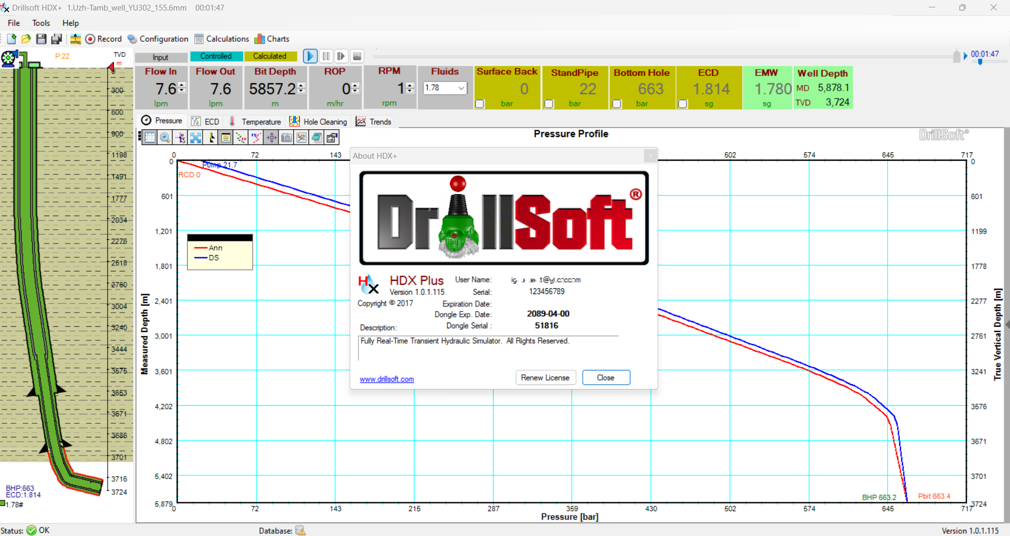Click the Open folder icon in toolbar
The height and width of the screenshot is (536, 1010).
(x=26, y=39)
